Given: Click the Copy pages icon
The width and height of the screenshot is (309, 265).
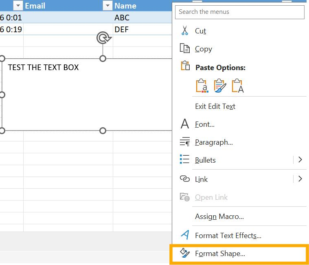Looking at the screenshot, I should 185,48.
